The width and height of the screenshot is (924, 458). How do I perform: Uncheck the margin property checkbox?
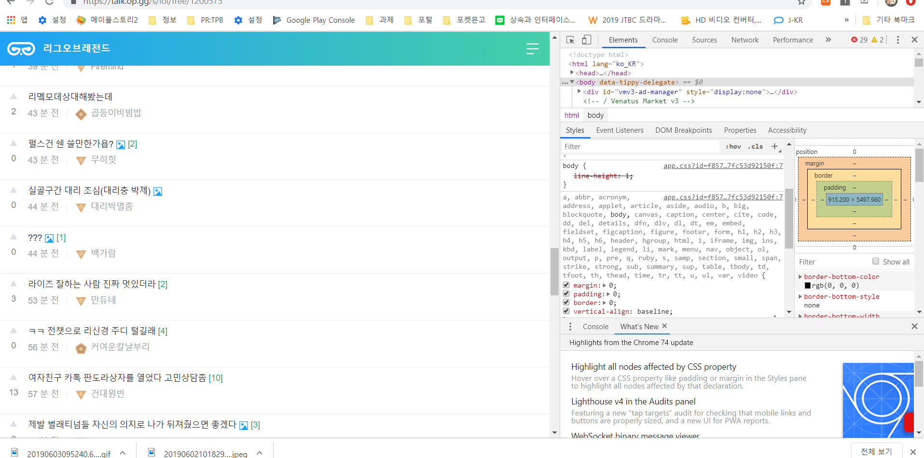(x=566, y=285)
